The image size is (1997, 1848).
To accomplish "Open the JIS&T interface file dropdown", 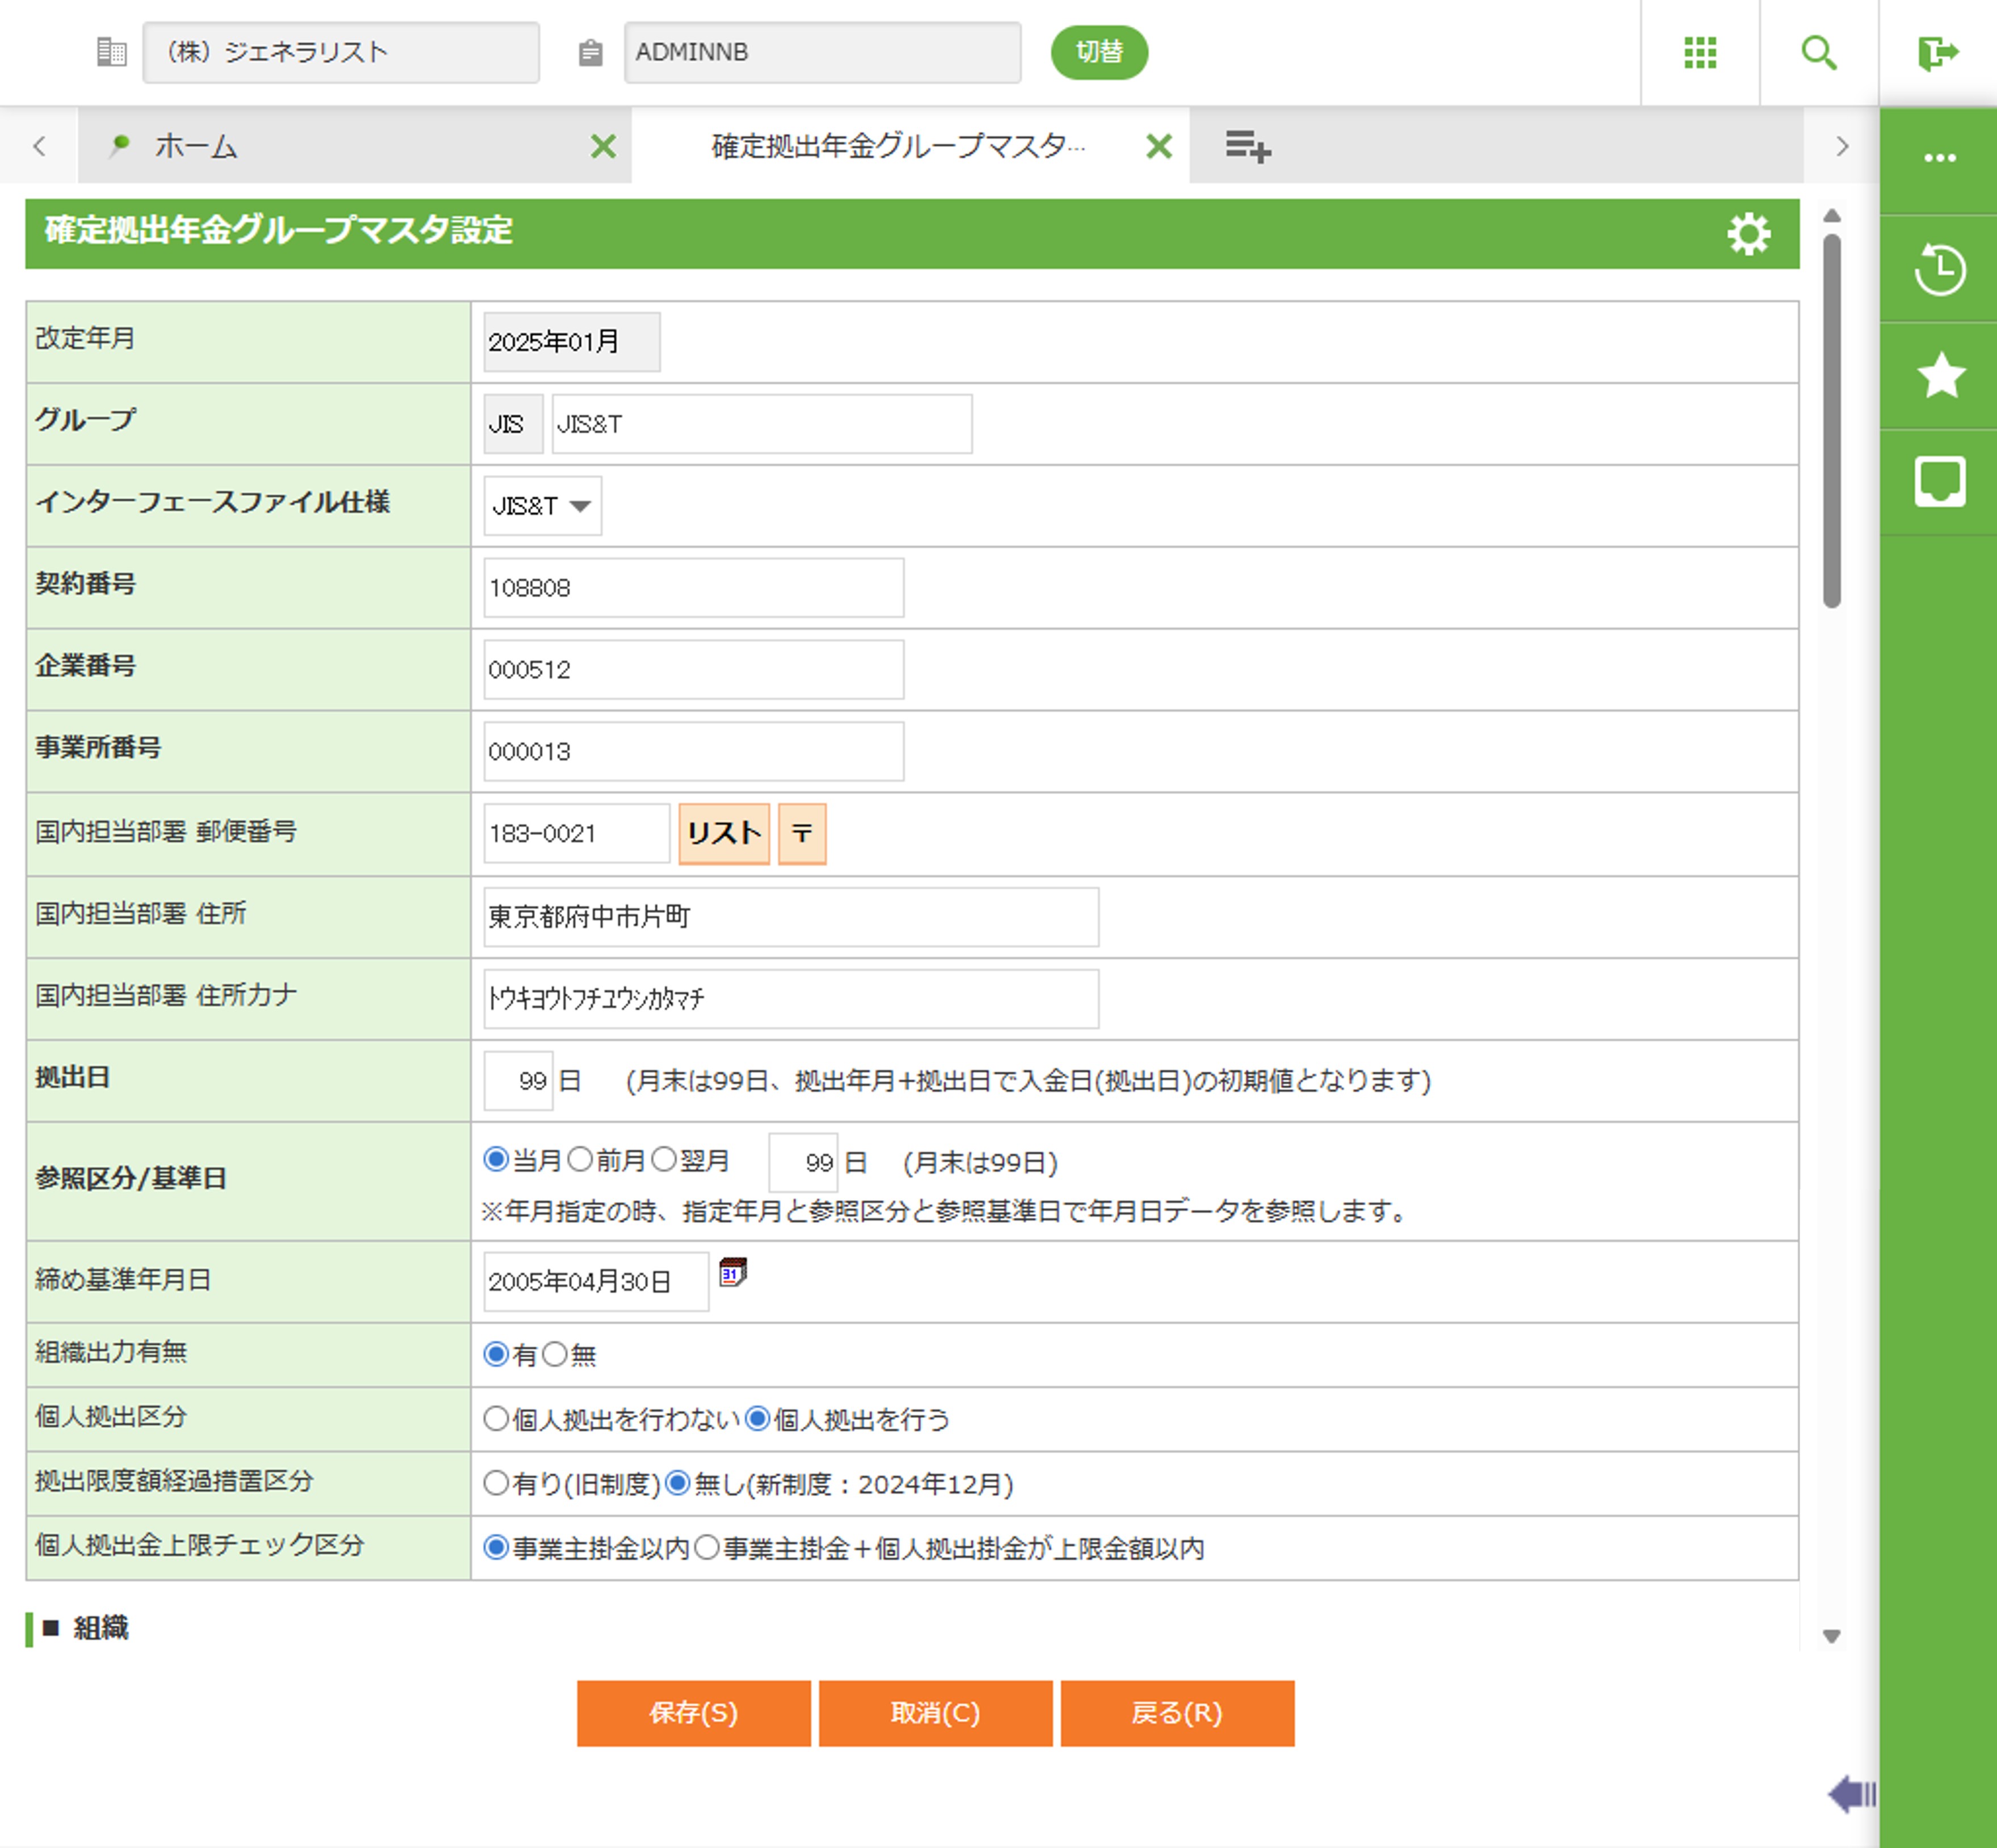I will [x=542, y=506].
